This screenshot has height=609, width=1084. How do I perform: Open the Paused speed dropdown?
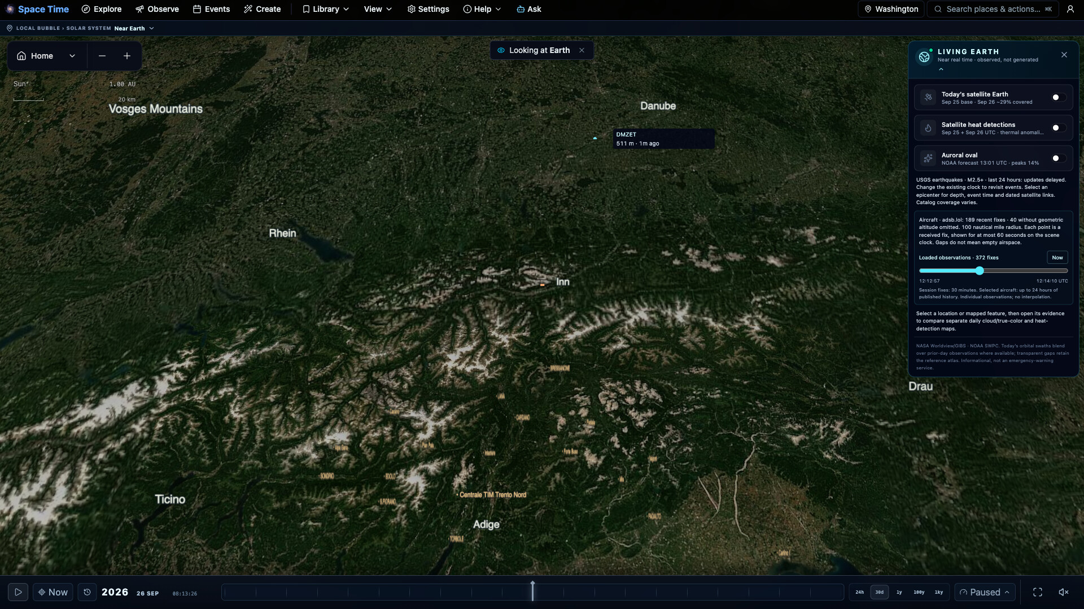[985, 592]
